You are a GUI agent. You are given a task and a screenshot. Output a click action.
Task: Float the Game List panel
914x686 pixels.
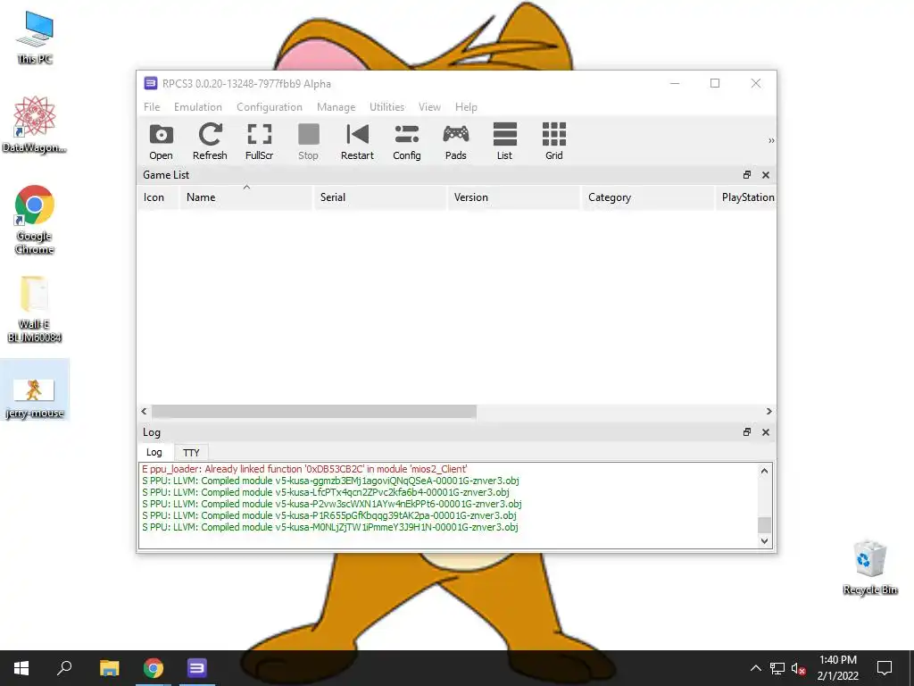[x=747, y=175]
